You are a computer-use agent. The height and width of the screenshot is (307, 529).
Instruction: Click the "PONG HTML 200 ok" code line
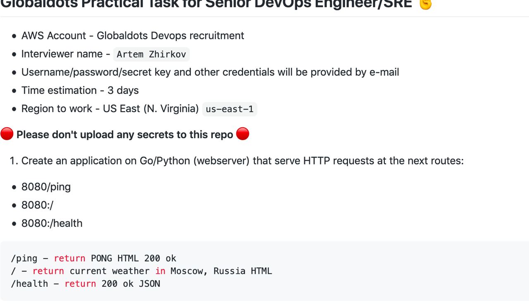tap(133, 258)
